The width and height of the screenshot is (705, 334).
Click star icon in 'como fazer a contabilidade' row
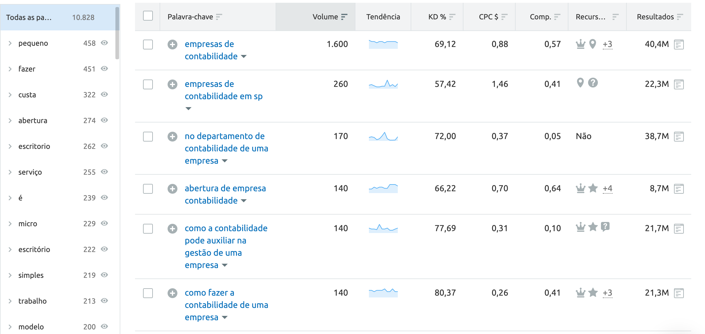pyautogui.click(x=593, y=293)
